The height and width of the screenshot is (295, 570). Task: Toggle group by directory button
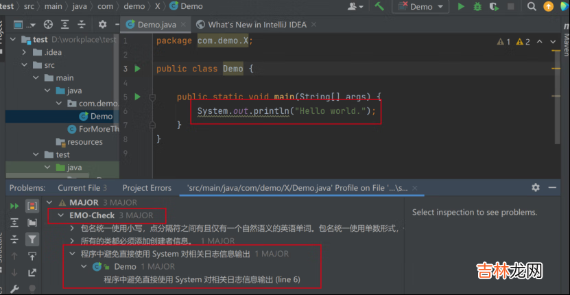coord(32,222)
